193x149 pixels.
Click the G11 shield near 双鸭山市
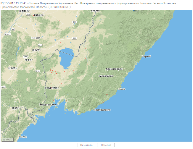pyautogui.click(x=28, y=14)
